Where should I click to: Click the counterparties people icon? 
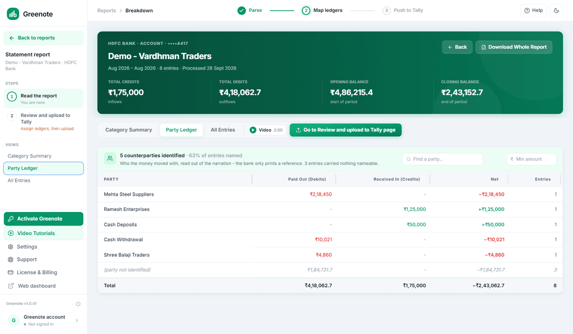110,159
